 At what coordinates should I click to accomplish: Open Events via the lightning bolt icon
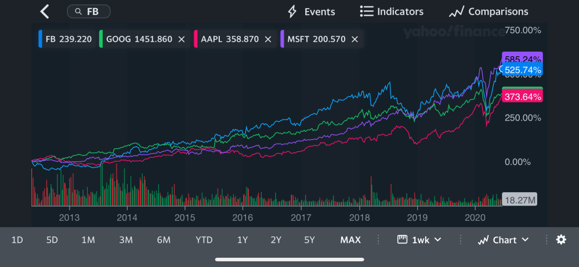(312, 12)
